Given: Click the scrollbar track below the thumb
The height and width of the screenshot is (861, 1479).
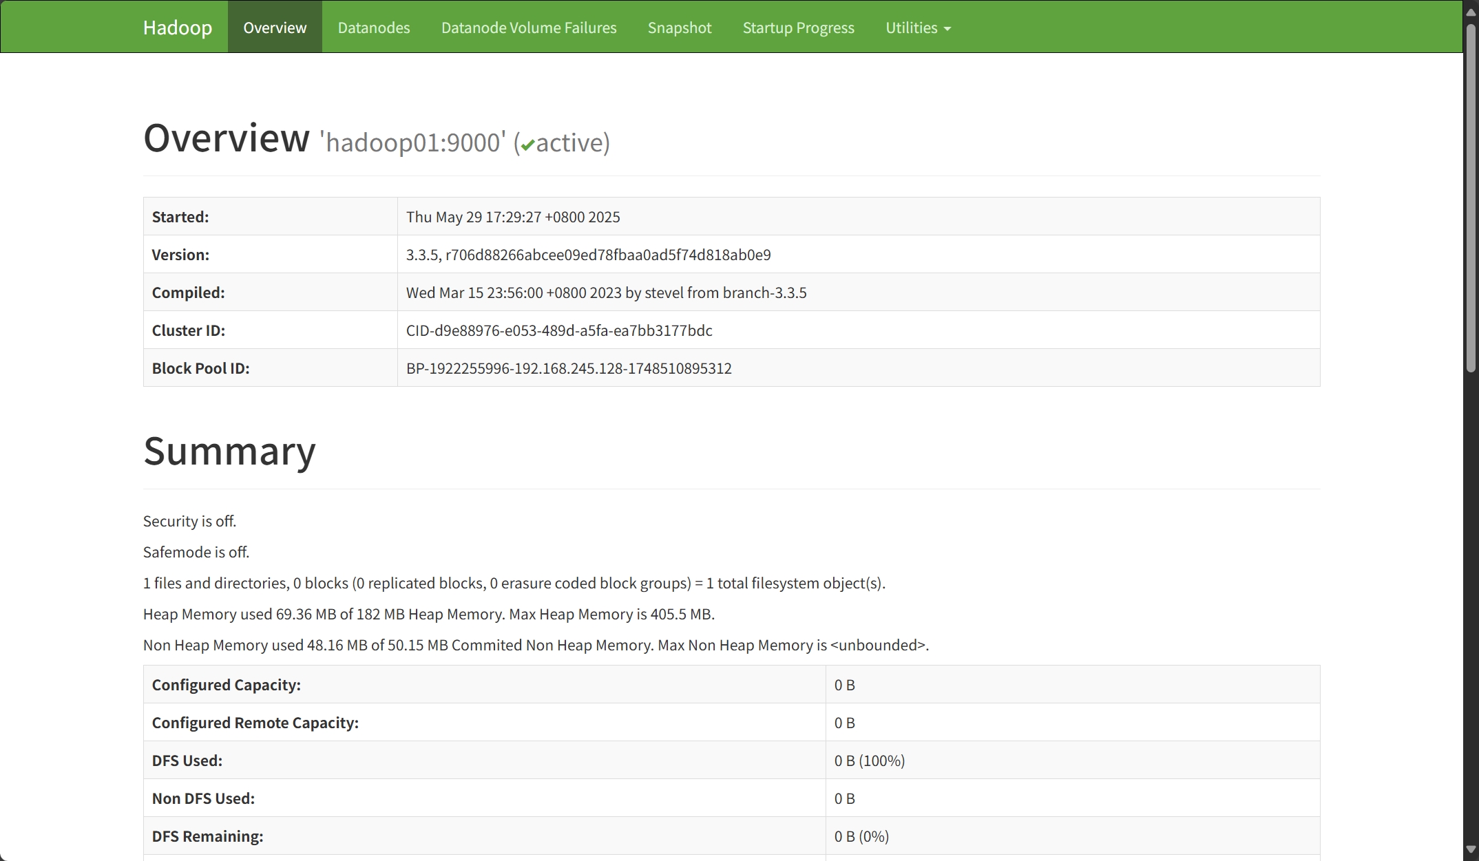Looking at the screenshot, I should click(x=1471, y=606).
